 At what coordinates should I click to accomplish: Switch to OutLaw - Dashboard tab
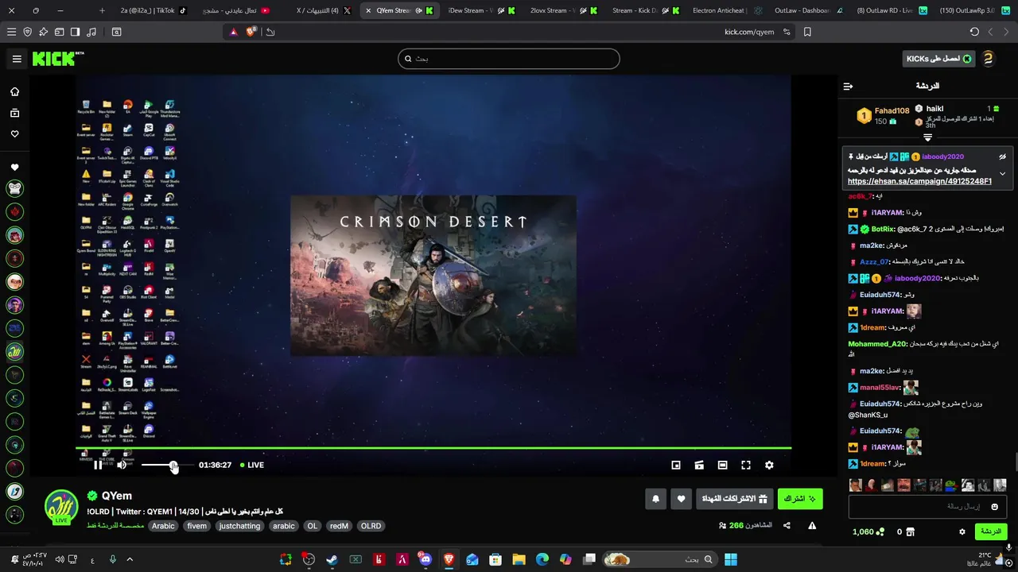810,10
